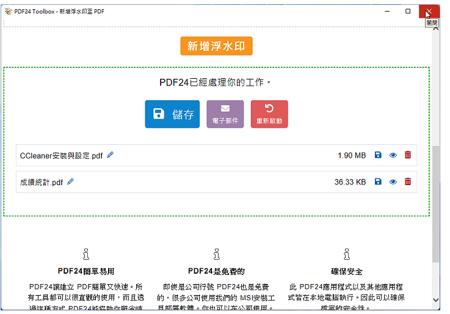Screen dimensions: 450x314
Task: Click the PDF24 Toolbox title bar app icon
Action: click(x=9, y=11)
